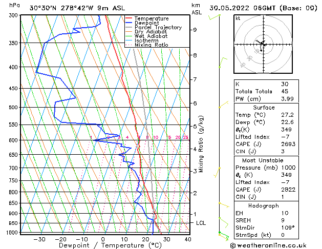Viewport: 322px width, 249px height.
Task: Select the 600 hPa pressure label
Action: tap(14, 140)
